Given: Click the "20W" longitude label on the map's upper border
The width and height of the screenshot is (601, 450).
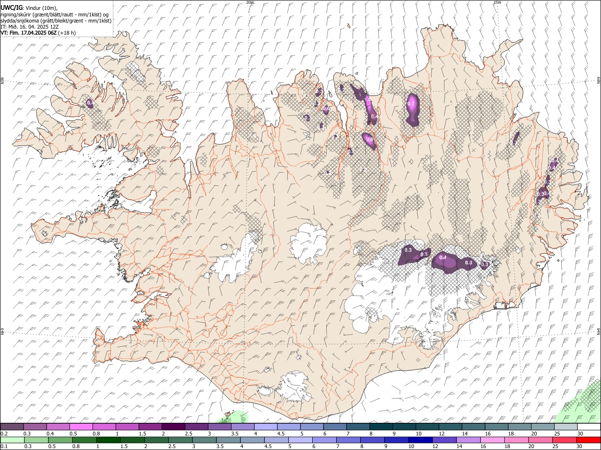Looking at the screenshot, I should (250, 2).
